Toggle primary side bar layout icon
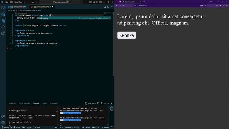Image resolution: width=229 pixels, height=129 pixels. click(91, 2)
